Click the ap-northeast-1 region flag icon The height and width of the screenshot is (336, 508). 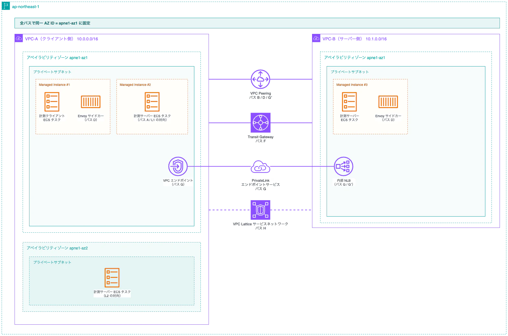point(6,6)
